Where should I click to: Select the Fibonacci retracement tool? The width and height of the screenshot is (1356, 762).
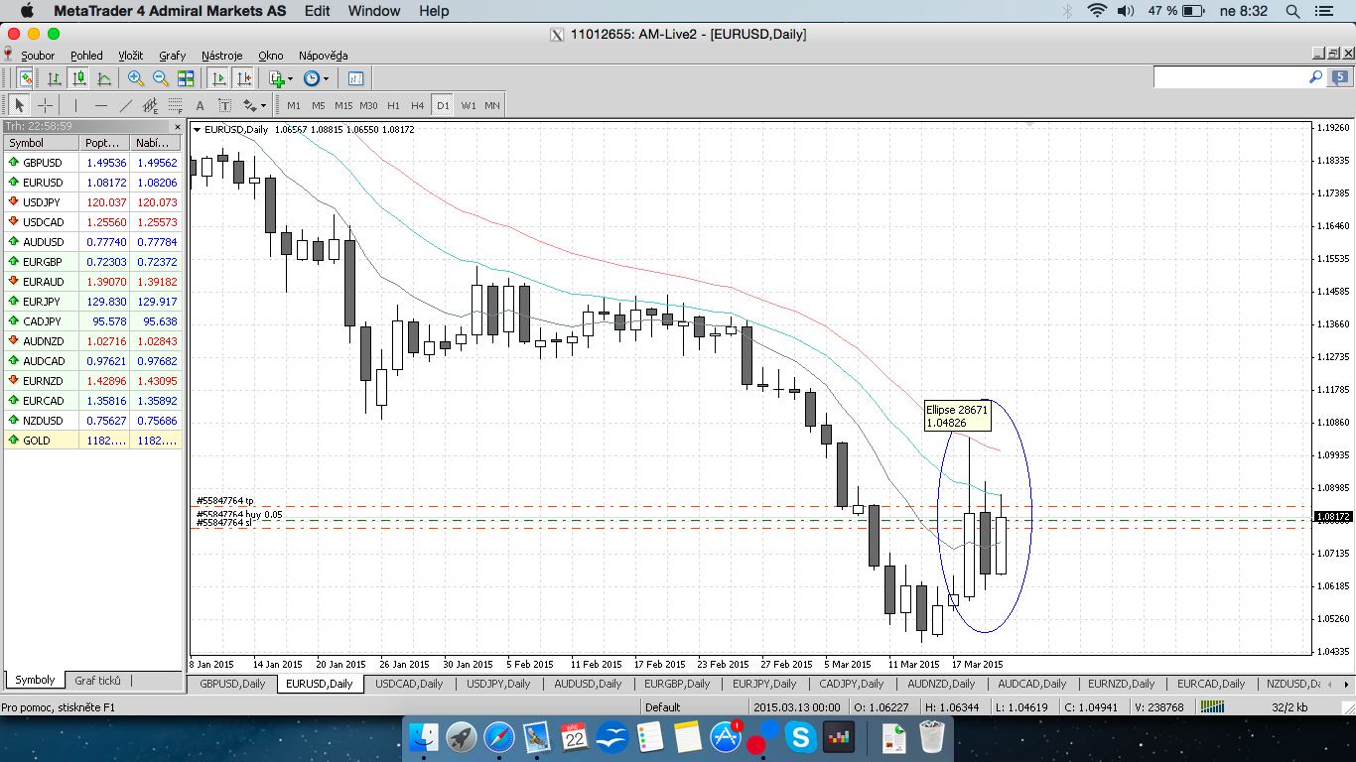coord(175,105)
